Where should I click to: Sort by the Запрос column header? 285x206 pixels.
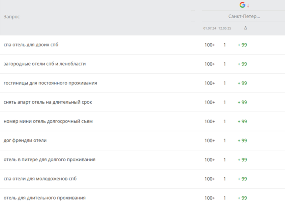[12, 17]
